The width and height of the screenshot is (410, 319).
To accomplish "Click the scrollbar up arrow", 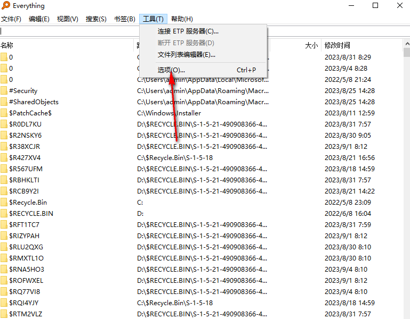I will (x=407, y=44).
